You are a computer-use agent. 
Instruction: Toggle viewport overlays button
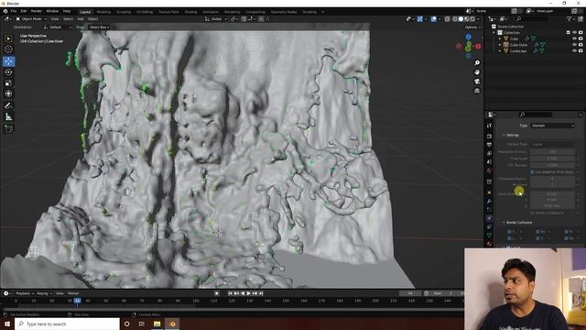(x=433, y=19)
